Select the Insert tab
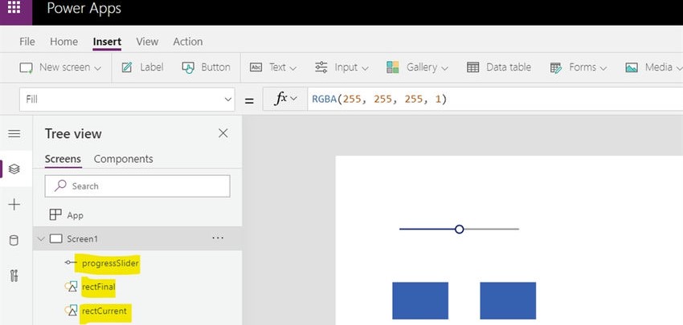This screenshot has height=325, width=683. tap(107, 42)
